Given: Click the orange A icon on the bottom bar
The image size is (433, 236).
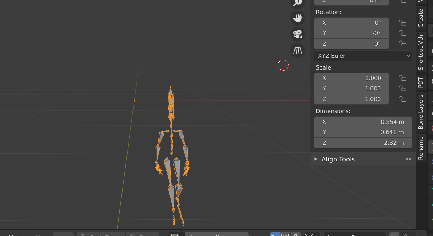Looking at the screenshot, I should pos(296,235).
